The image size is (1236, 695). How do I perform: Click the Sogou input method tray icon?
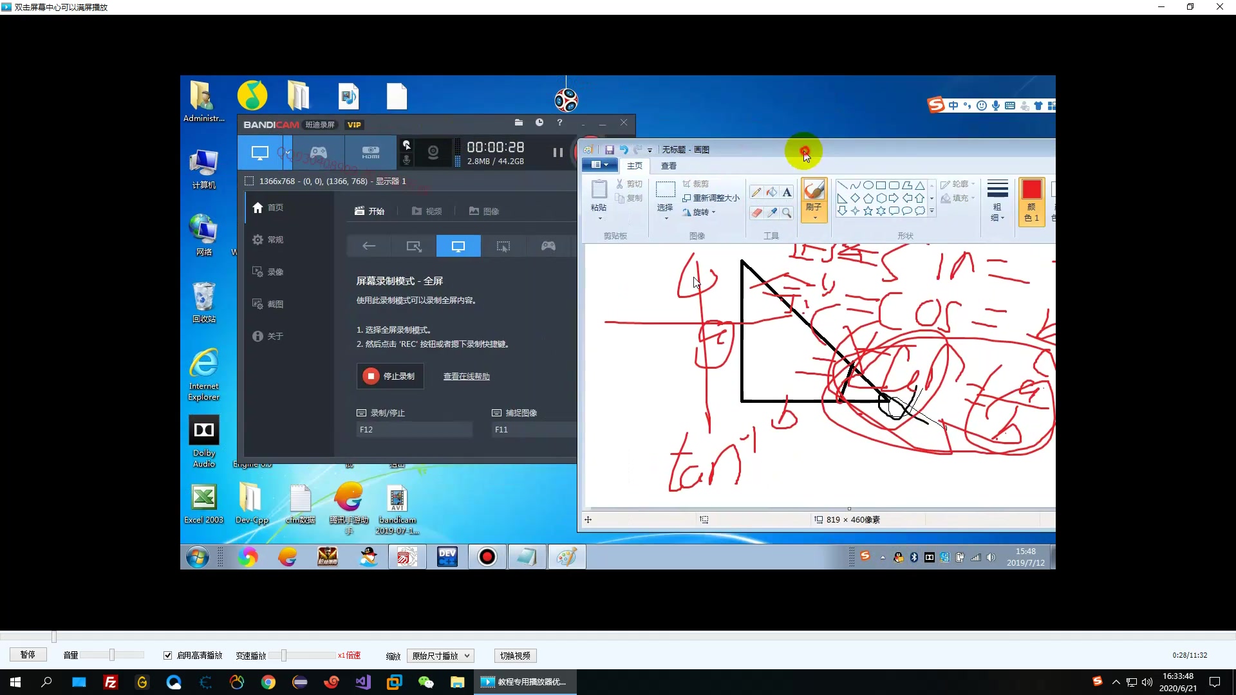[x=1098, y=681]
